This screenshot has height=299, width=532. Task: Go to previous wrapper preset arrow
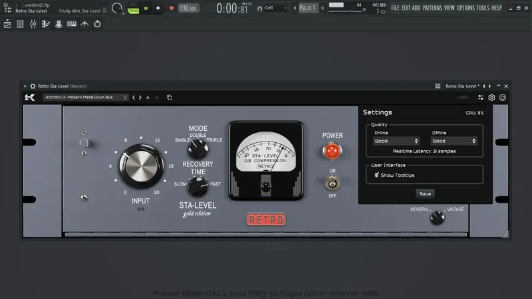pyautogui.click(x=484, y=86)
